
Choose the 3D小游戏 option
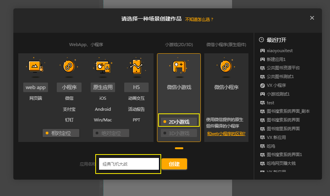179,133
